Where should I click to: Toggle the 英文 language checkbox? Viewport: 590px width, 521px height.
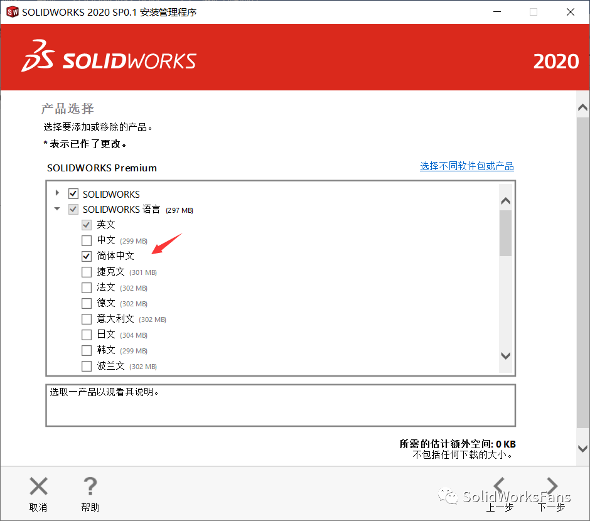pos(87,225)
